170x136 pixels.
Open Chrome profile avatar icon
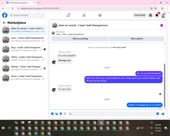[x=162, y=8]
